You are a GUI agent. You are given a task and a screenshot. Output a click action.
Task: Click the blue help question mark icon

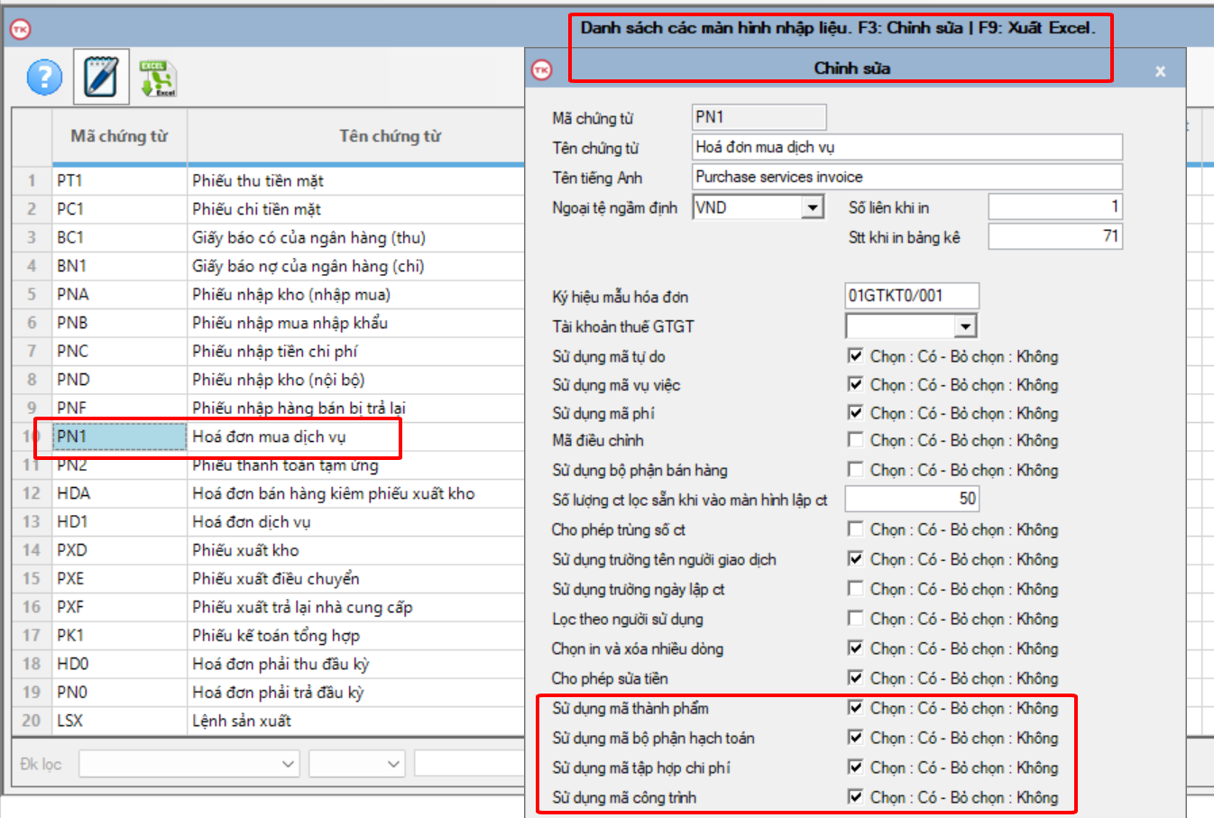pos(44,78)
